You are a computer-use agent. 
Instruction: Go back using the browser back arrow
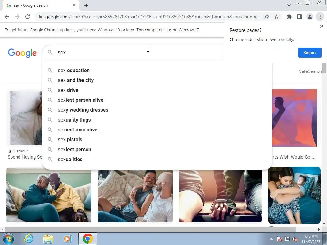[x=7, y=17]
